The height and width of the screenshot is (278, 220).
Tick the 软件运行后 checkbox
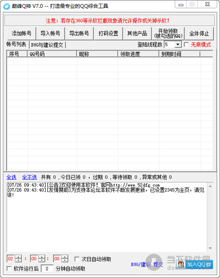click(x=9, y=268)
